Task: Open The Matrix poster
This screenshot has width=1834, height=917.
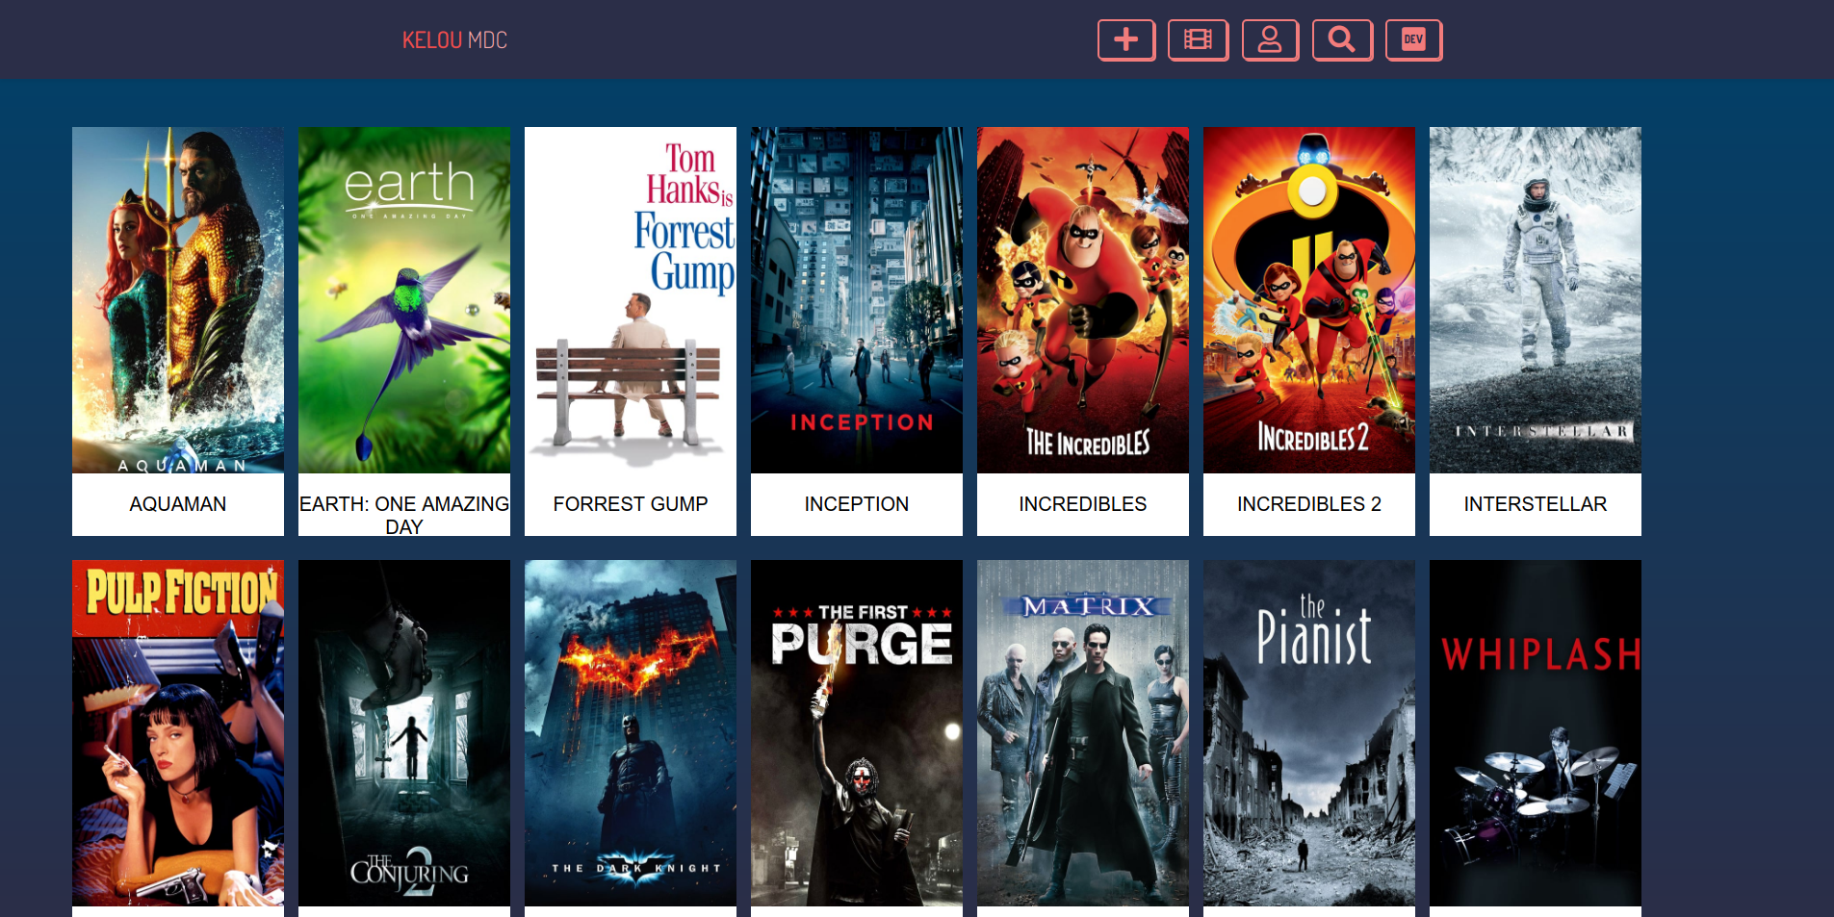Action: coord(1083,733)
